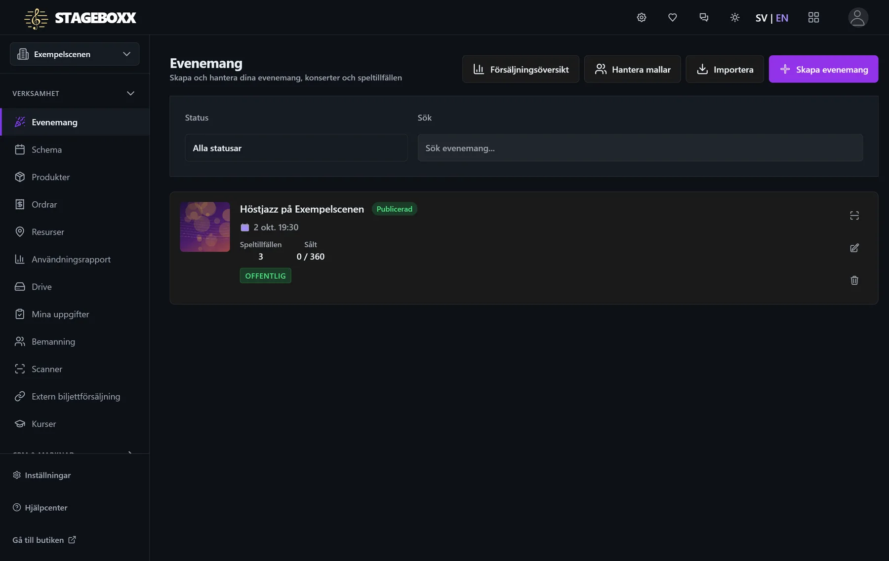Click Importera button

point(725,69)
